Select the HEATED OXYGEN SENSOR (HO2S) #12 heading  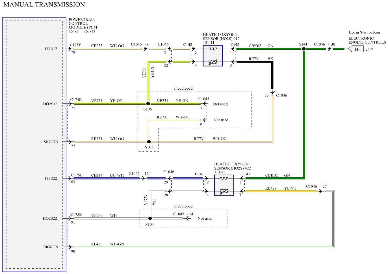point(221,36)
